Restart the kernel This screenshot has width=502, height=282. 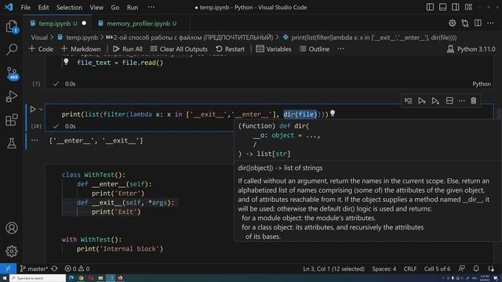click(230, 49)
